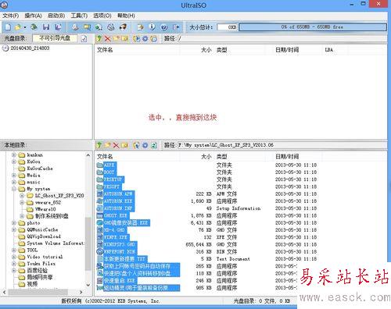The width and height of the screenshot is (391, 309).
Task: Click the Make CD/DVD image icon
Action: click(x=75, y=27)
